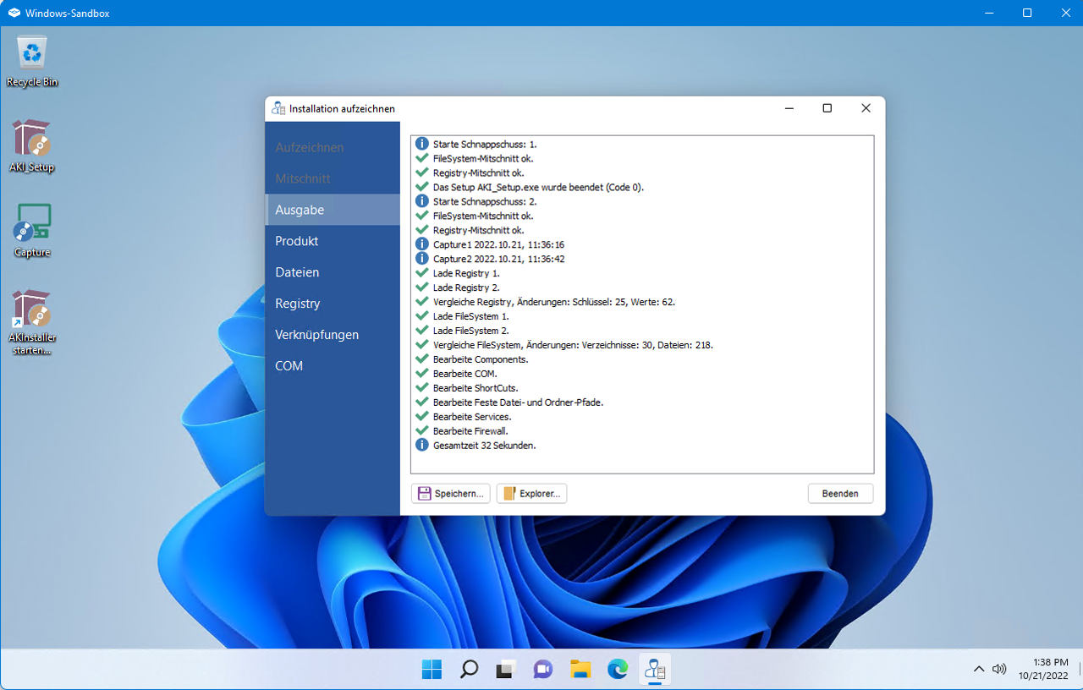Click checkmark beside Lade Registry 1
The height and width of the screenshot is (690, 1083).
(422, 273)
